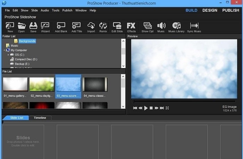Image resolution: width=243 pixels, height=159 pixels.
Task: Click File List scroll down arrow
Action: pyautogui.click(x=123, y=106)
